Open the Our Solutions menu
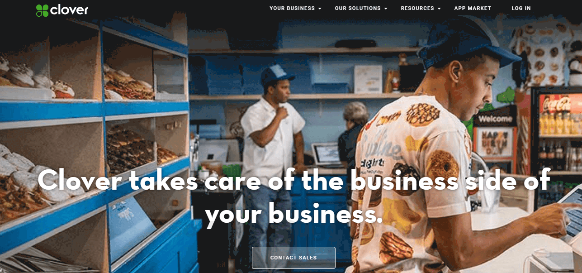 358,8
